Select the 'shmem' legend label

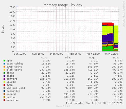click(x=10, y=73)
